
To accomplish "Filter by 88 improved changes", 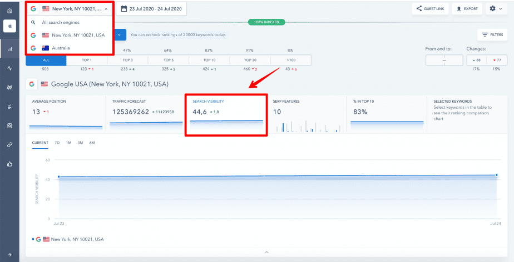I will coord(477,60).
